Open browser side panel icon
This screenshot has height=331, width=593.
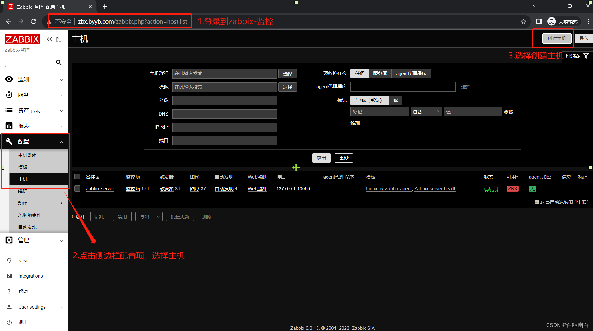click(539, 21)
